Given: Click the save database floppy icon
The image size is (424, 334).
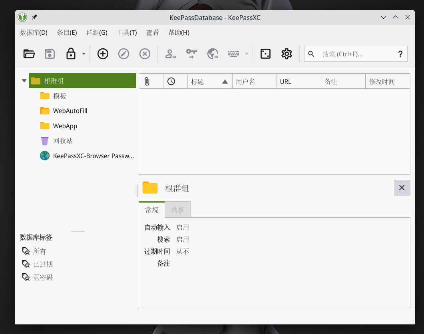Looking at the screenshot, I should pyautogui.click(x=50, y=54).
